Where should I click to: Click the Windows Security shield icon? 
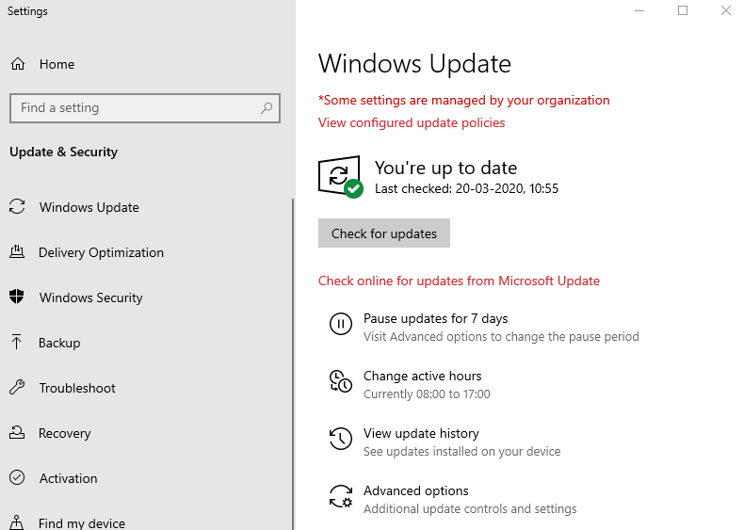point(17,297)
